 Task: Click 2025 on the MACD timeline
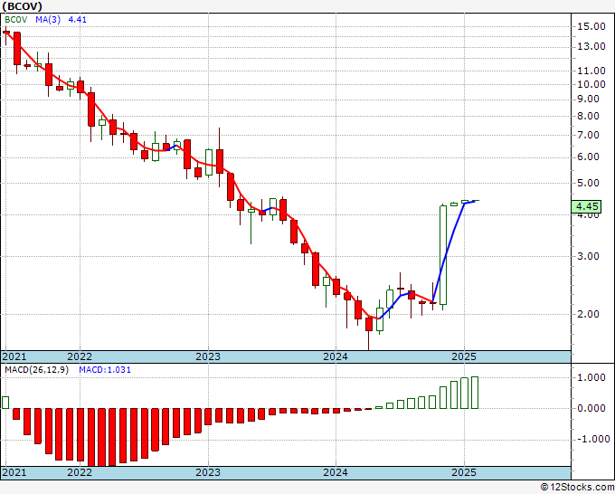[464, 472]
